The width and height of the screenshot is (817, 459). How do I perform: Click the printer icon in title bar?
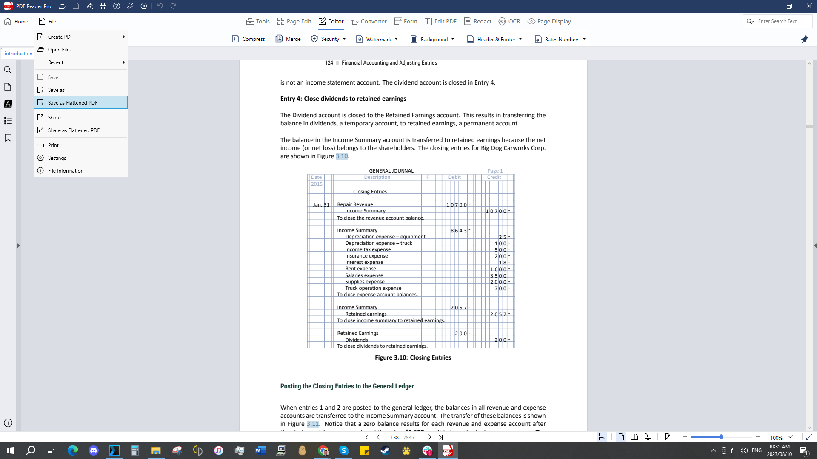click(x=103, y=6)
